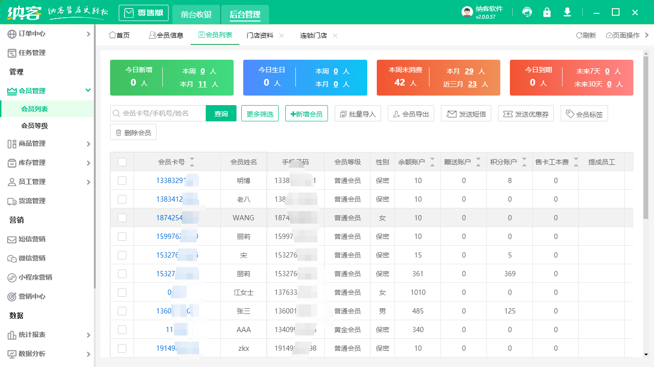The height and width of the screenshot is (367, 654).
Task: Open the 会员信息 tab
Action: (x=166, y=35)
